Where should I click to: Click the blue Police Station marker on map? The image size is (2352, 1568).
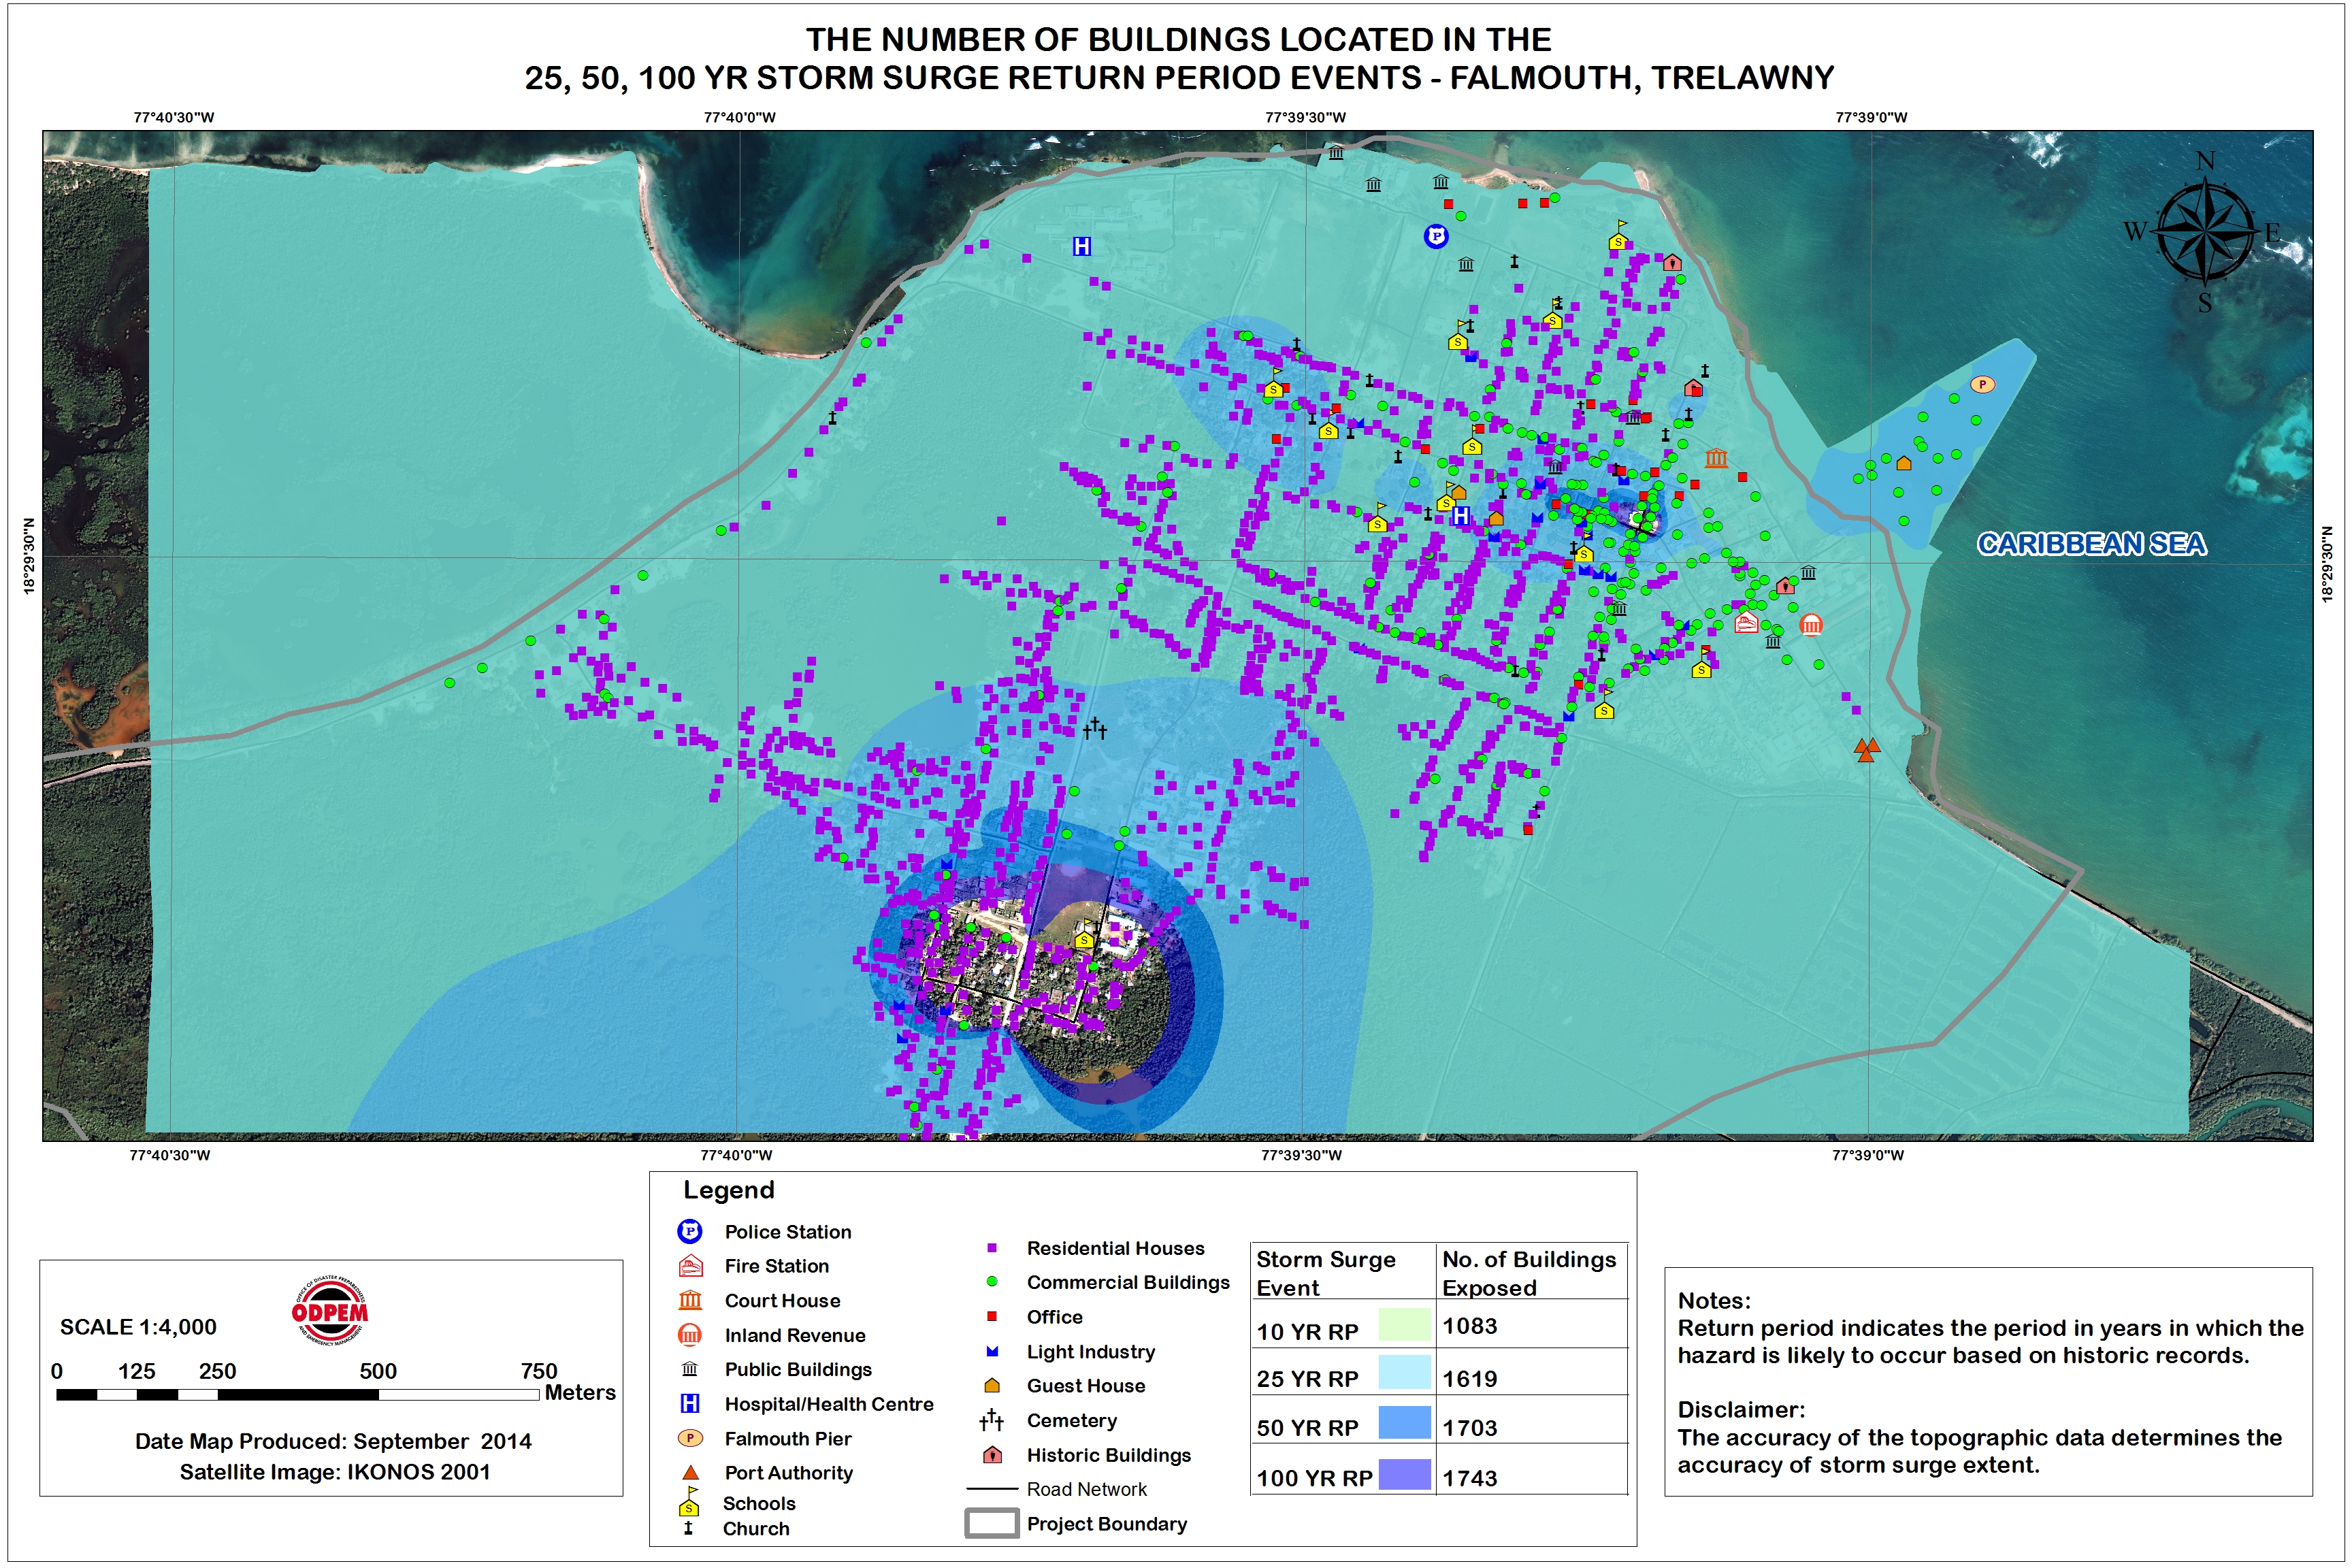click(x=1436, y=236)
